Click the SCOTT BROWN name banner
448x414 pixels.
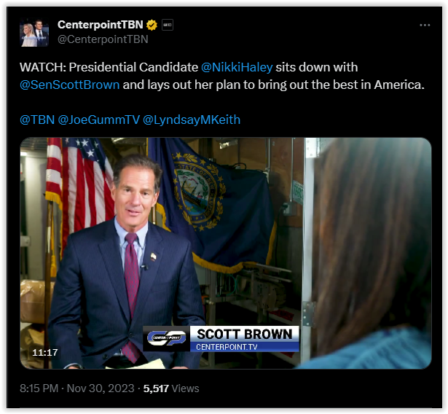[x=245, y=335]
